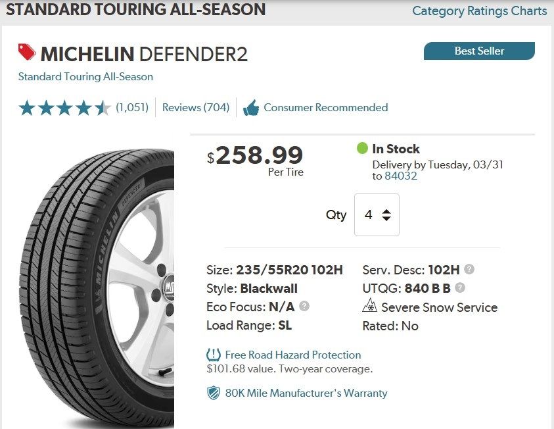The image size is (554, 429).
Task: Click the Best Seller badge
Action: [x=479, y=51]
